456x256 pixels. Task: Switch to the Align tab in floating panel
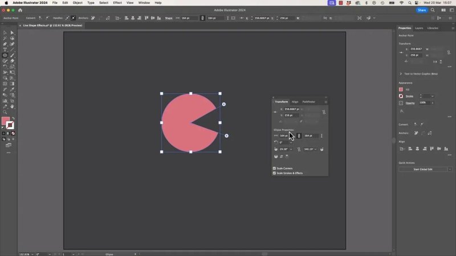point(295,102)
